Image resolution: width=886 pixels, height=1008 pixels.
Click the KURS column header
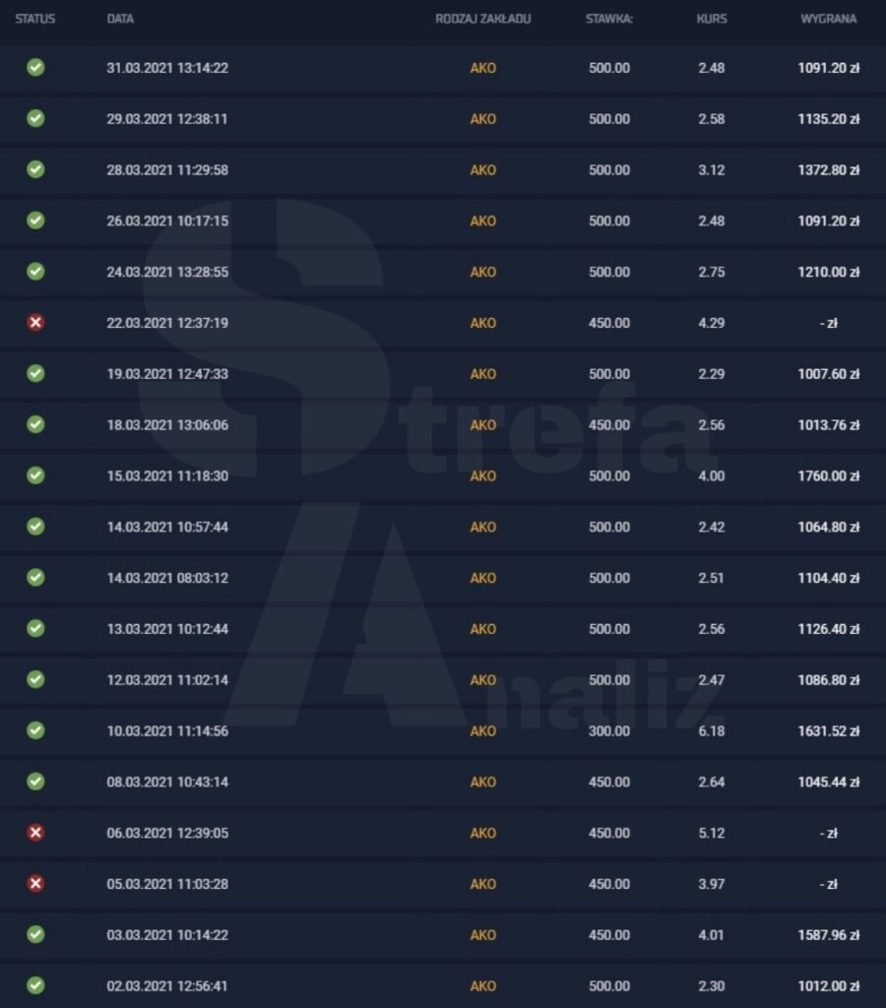(711, 19)
